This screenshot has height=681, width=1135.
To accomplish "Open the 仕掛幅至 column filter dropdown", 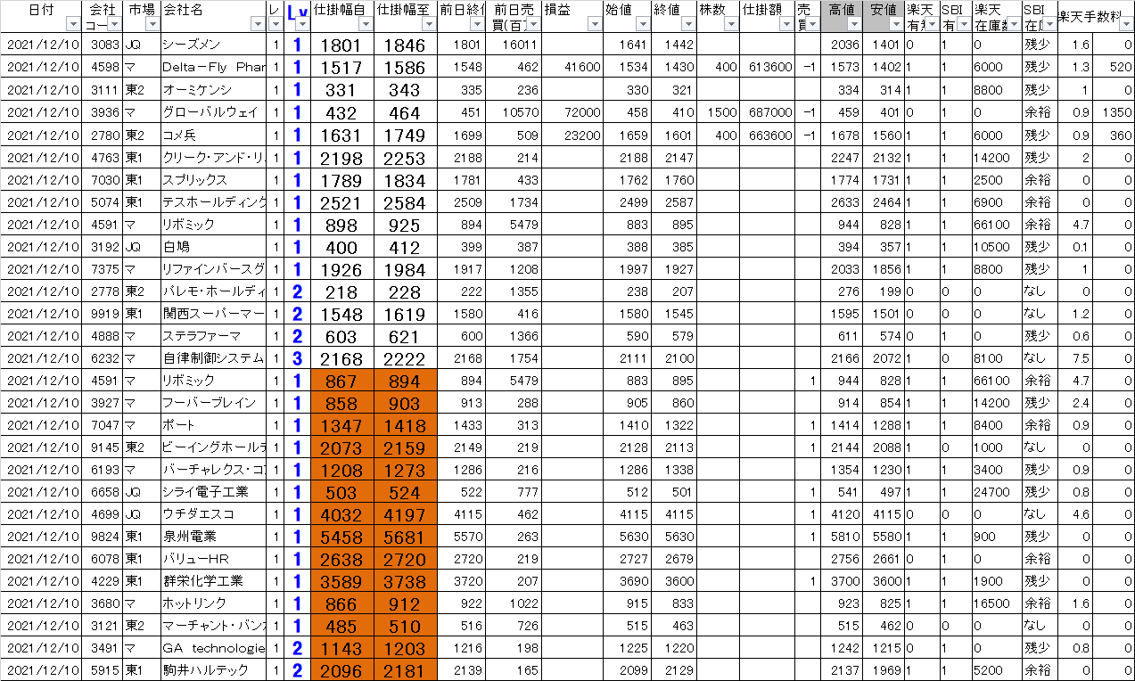I will pyautogui.click(x=428, y=25).
